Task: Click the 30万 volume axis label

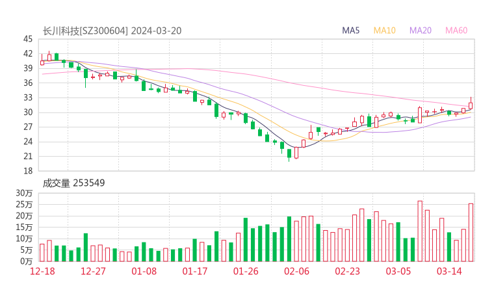Action: (x=24, y=193)
